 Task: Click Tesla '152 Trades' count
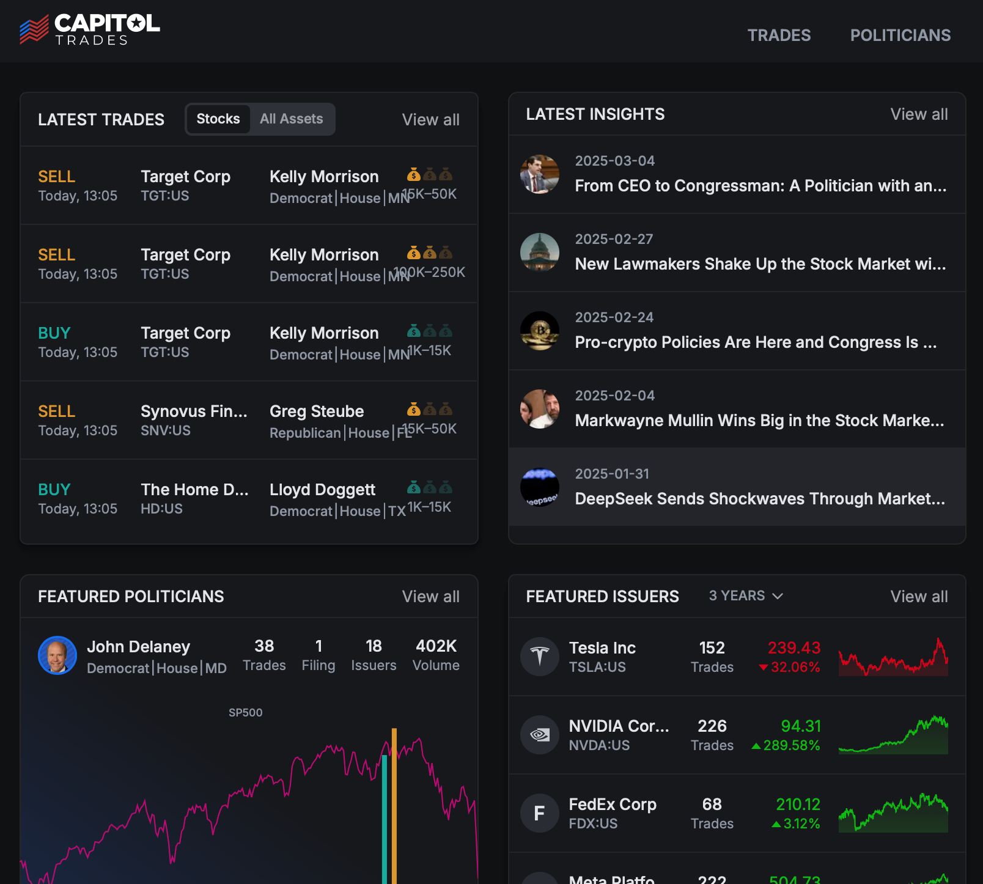pyautogui.click(x=712, y=657)
